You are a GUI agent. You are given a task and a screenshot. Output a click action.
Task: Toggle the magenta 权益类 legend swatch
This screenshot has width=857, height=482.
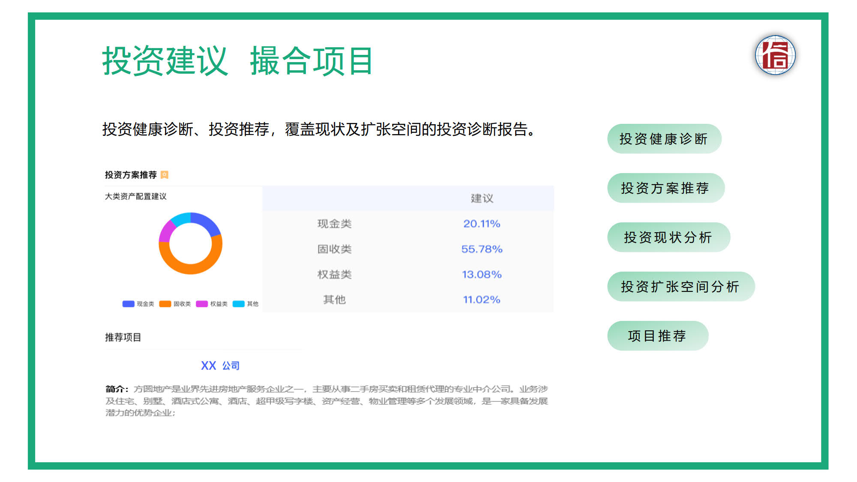pos(202,304)
